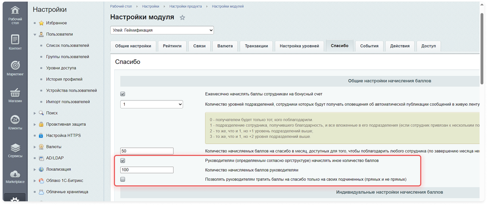487x205 pixels.
Task: Follow the Настройки продукта breadcrumb link
Action: coord(185,6)
